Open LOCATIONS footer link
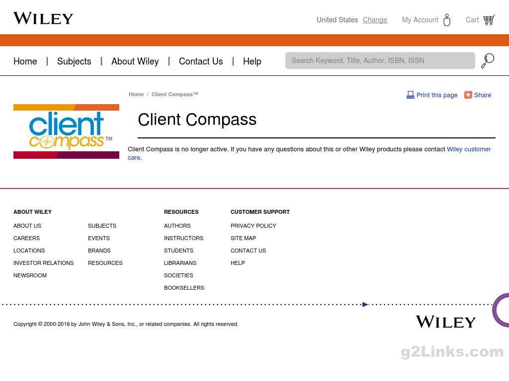The width and height of the screenshot is (509, 381). pos(29,251)
